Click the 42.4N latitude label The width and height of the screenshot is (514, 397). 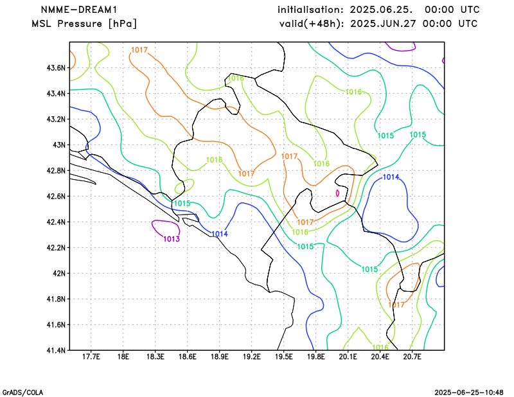[x=56, y=222]
